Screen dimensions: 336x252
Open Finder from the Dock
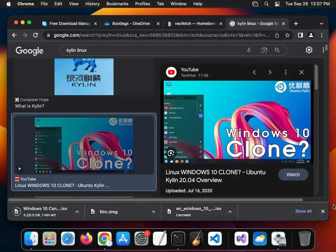[x=31, y=239]
